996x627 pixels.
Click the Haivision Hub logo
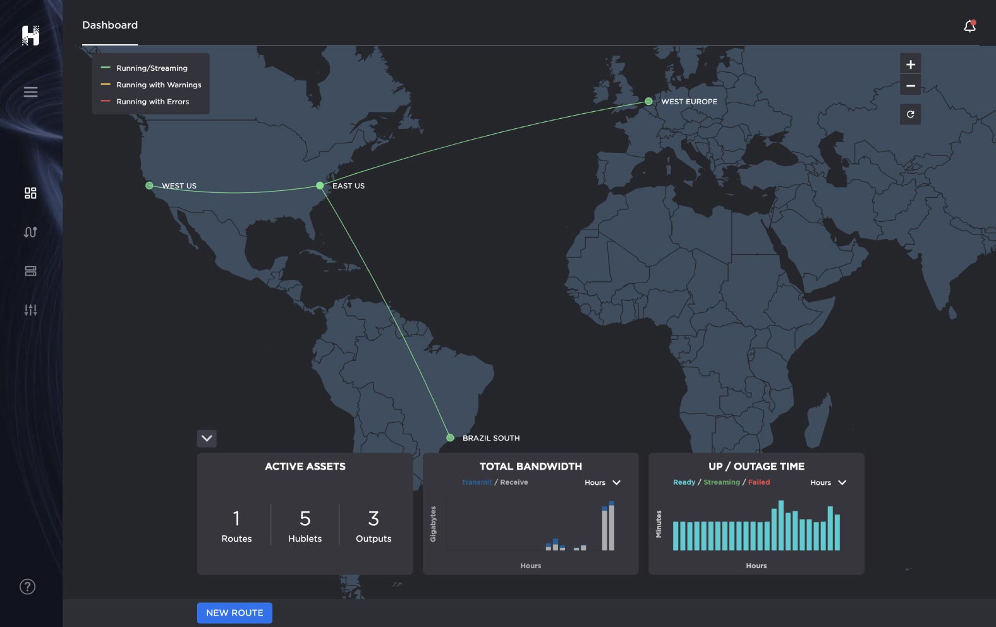[x=30, y=35]
